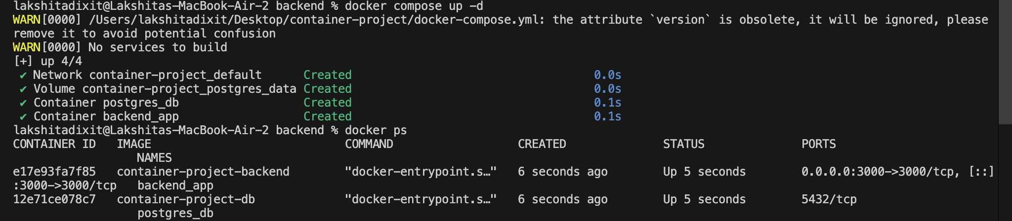Click container ID e17e93fa7f85
Viewport: 1012px width, 221px height.
54,172
